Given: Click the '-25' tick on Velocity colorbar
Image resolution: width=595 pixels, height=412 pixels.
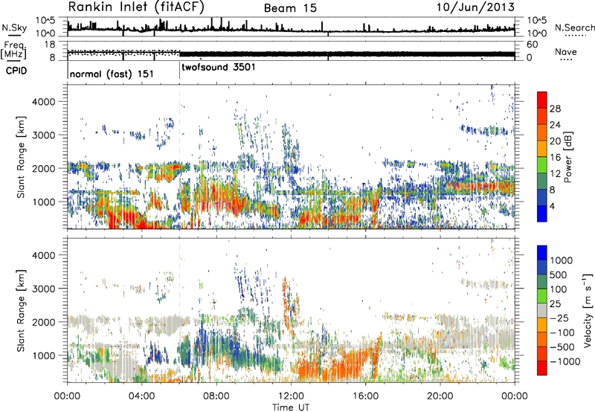Looking at the screenshot, I should pos(560,318).
